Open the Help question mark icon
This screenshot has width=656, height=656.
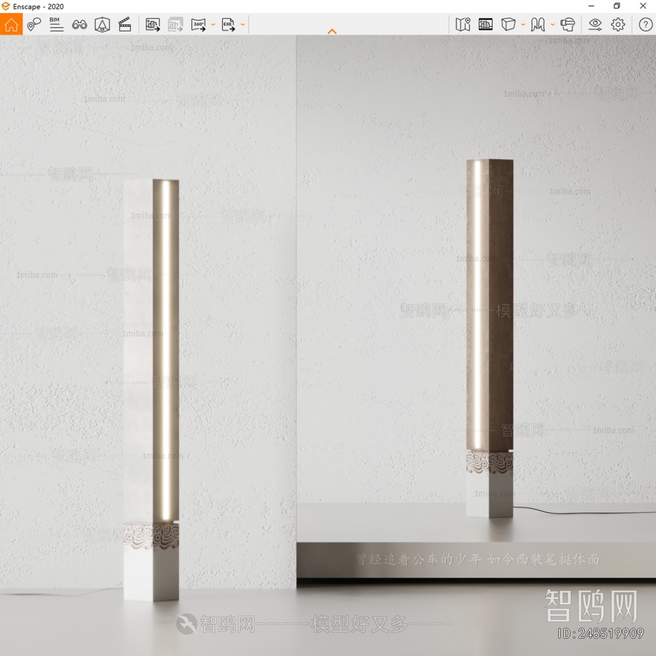(x=646, y=24)
